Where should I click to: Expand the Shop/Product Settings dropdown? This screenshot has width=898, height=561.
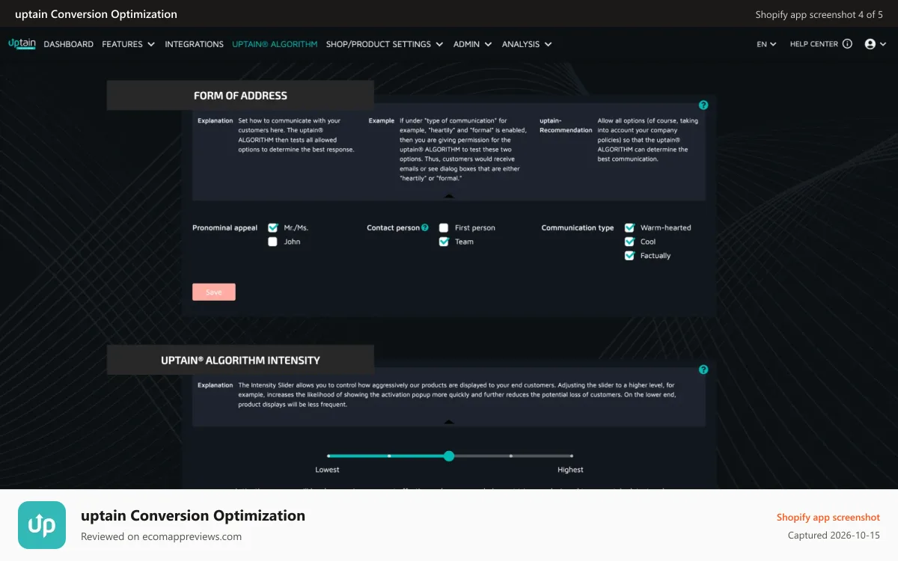pyautogui.click(x=385, y=44)
